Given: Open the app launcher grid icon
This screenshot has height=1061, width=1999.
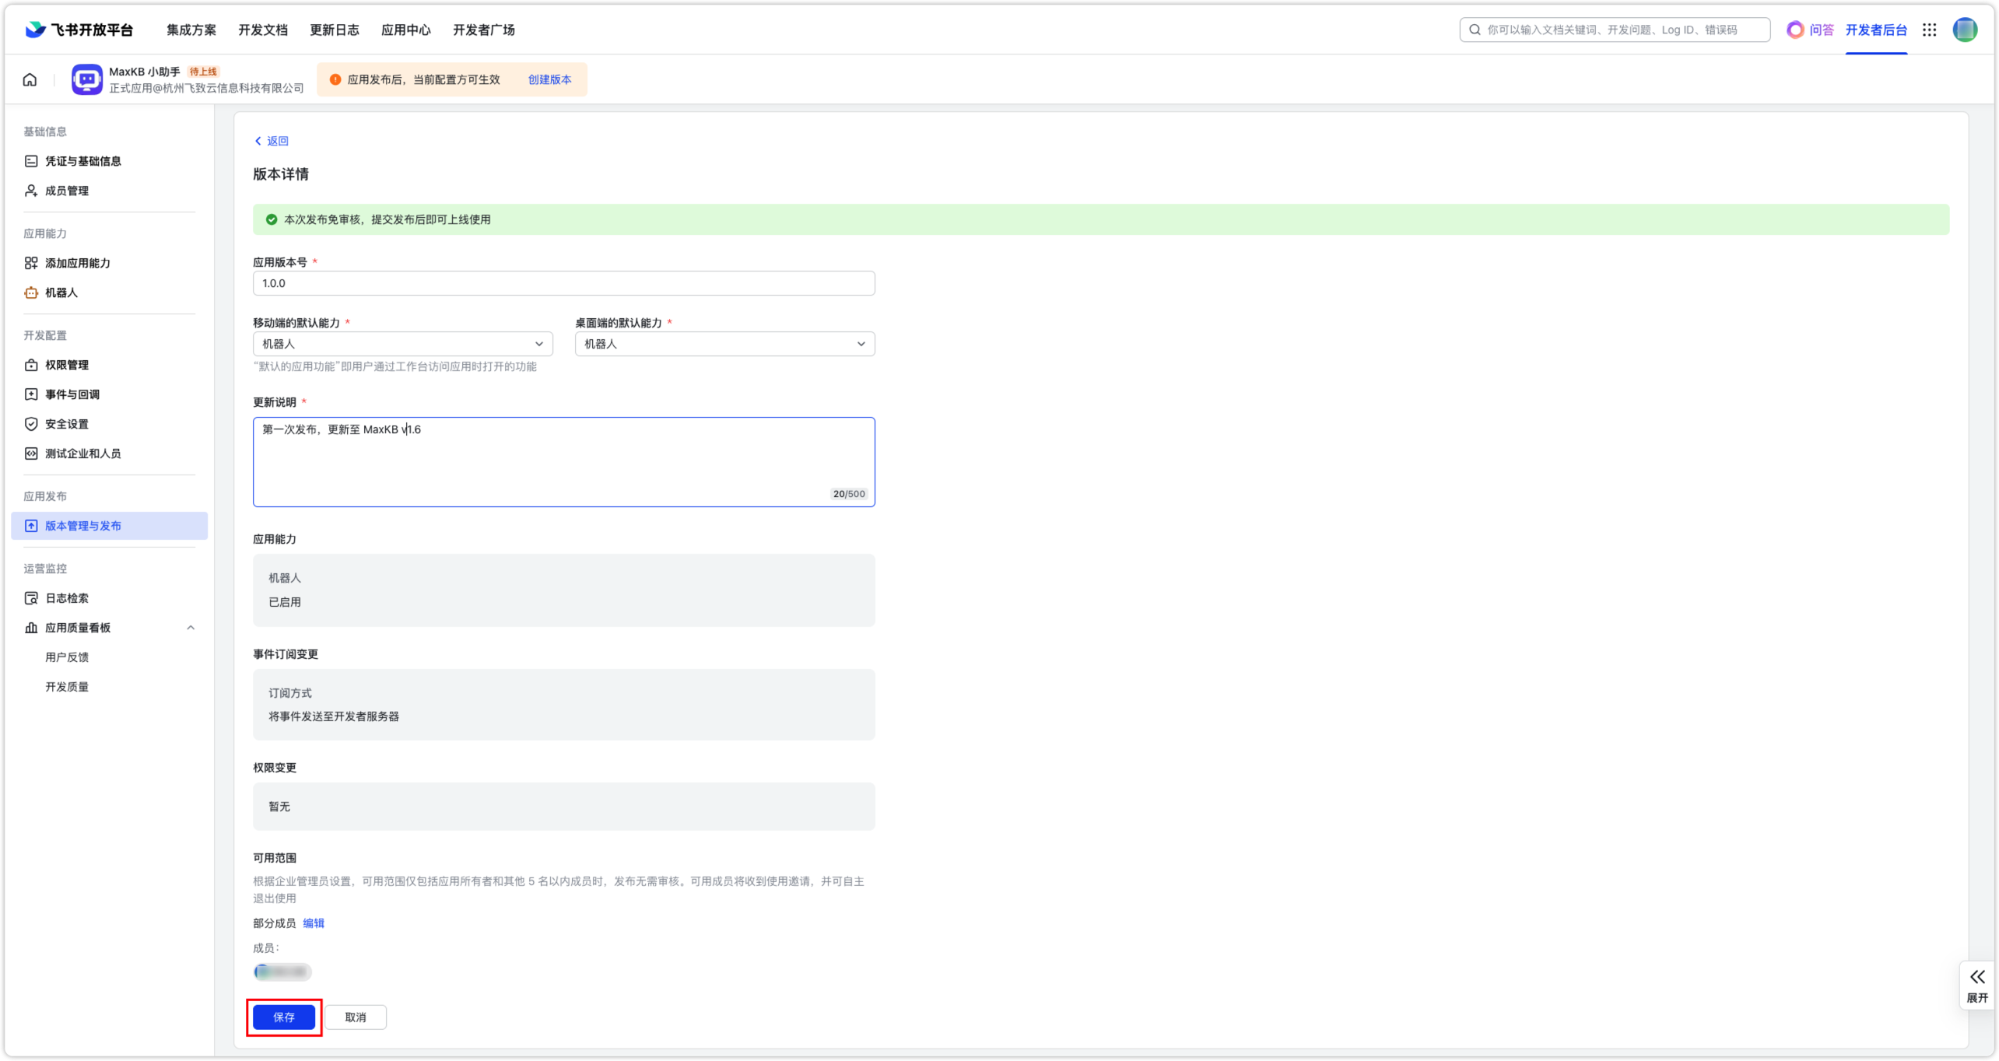Looking at the screenshot, I should [1929, 30].
